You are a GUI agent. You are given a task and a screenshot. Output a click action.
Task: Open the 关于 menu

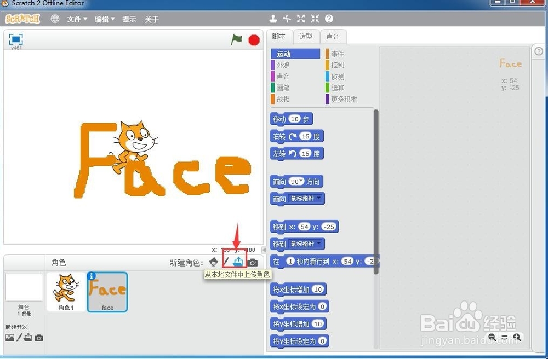[152, 19]
